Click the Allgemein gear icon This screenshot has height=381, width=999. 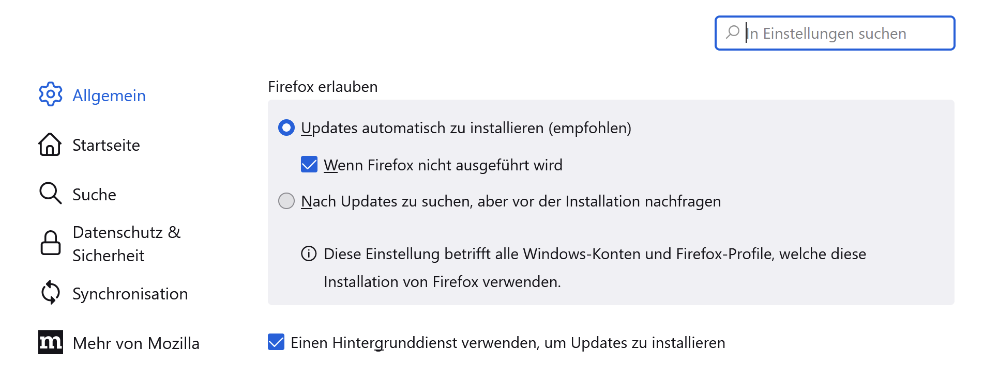point(51,94)
